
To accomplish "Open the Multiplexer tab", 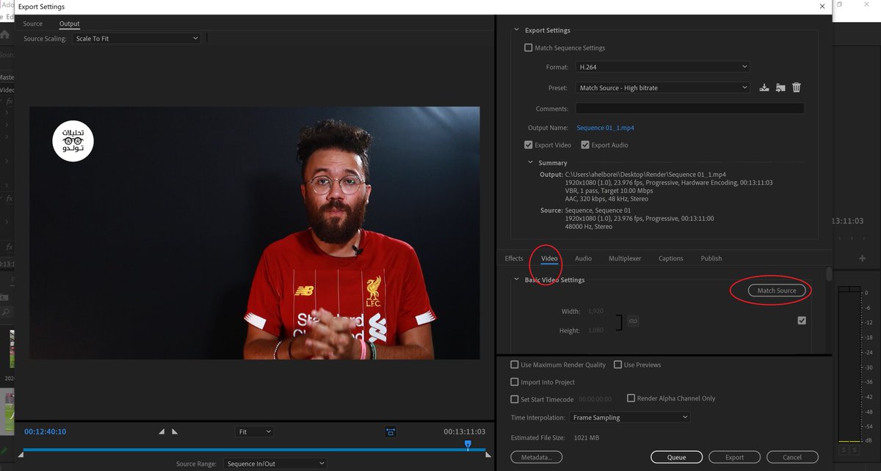I will point(625,258).
